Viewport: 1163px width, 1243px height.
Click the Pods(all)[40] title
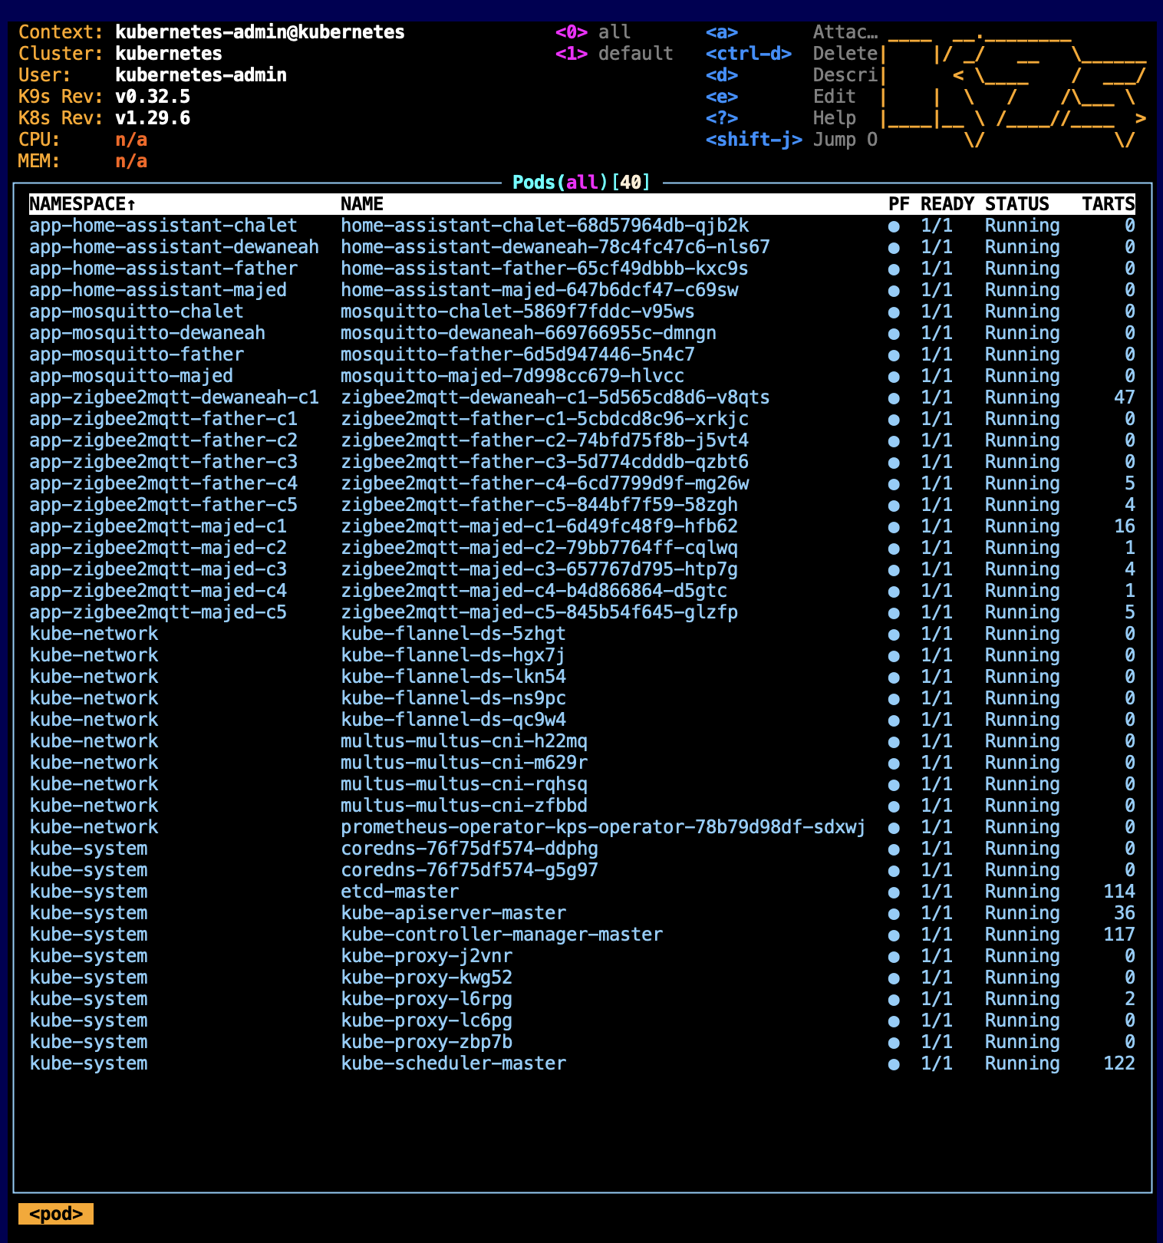(581, 183)
